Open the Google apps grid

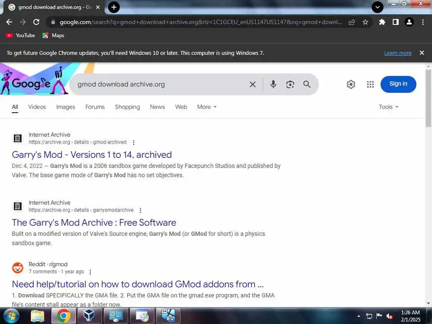[370, 84]
